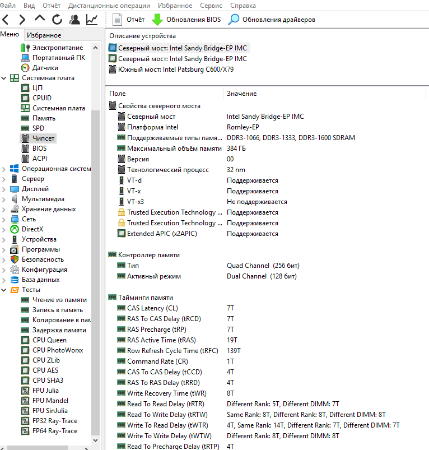Click the База данных database icon
This screenshot has height=450, width=429.
(x=15, y=280)
